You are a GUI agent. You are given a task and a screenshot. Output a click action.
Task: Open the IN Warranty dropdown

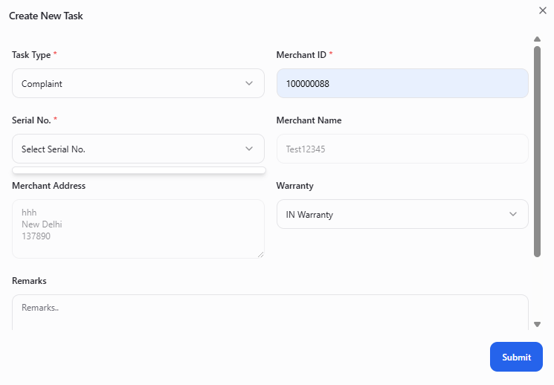[394, 214]
